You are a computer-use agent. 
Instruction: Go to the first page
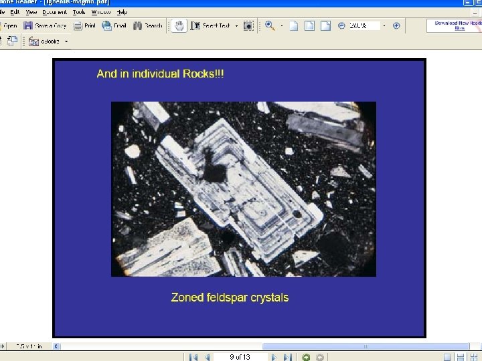193,357
